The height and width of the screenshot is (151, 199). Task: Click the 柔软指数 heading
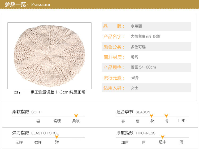(21, 112)
